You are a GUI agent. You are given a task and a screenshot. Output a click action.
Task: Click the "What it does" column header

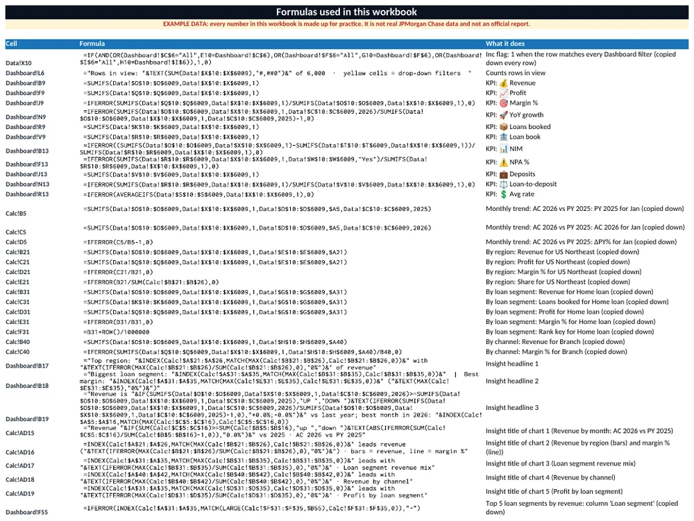coord(505,44)
